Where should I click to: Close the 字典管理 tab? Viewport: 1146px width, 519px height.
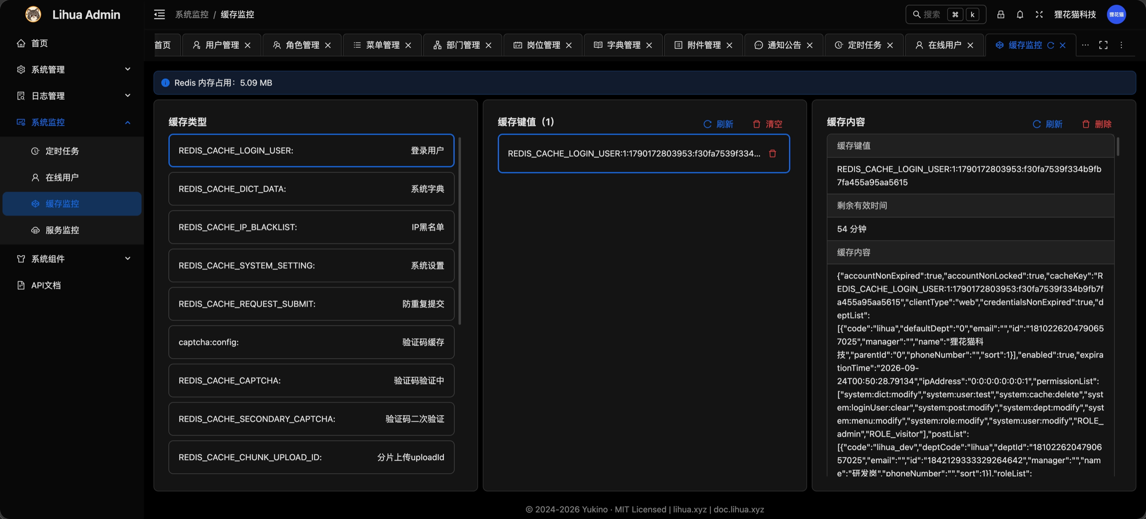[x=649, y=45]
